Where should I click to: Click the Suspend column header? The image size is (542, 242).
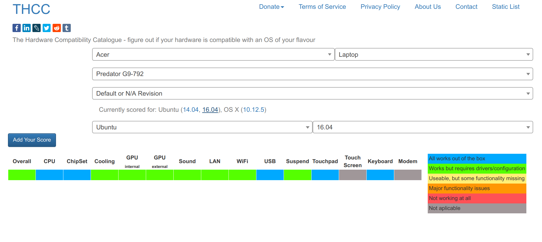[x=298, y=161]
